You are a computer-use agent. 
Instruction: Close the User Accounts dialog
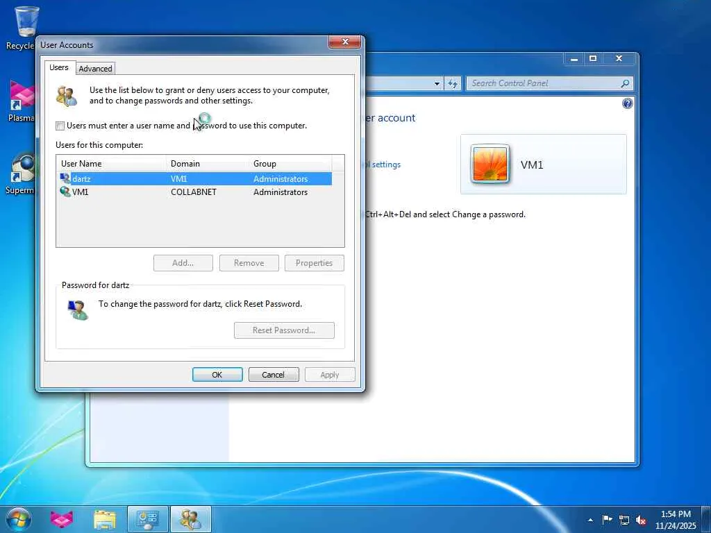click(344, 42)
